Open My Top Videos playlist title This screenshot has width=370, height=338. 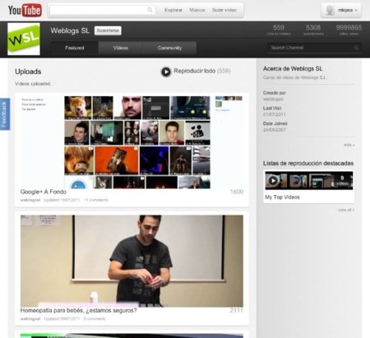pyautogui.click(x=282, y=197)
